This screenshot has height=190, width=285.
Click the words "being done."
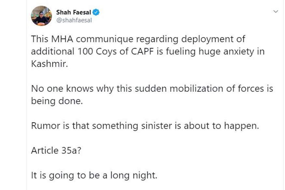[57, 101]
